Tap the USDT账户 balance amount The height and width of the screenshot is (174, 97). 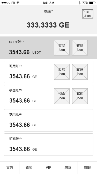(x=19, y=52)
